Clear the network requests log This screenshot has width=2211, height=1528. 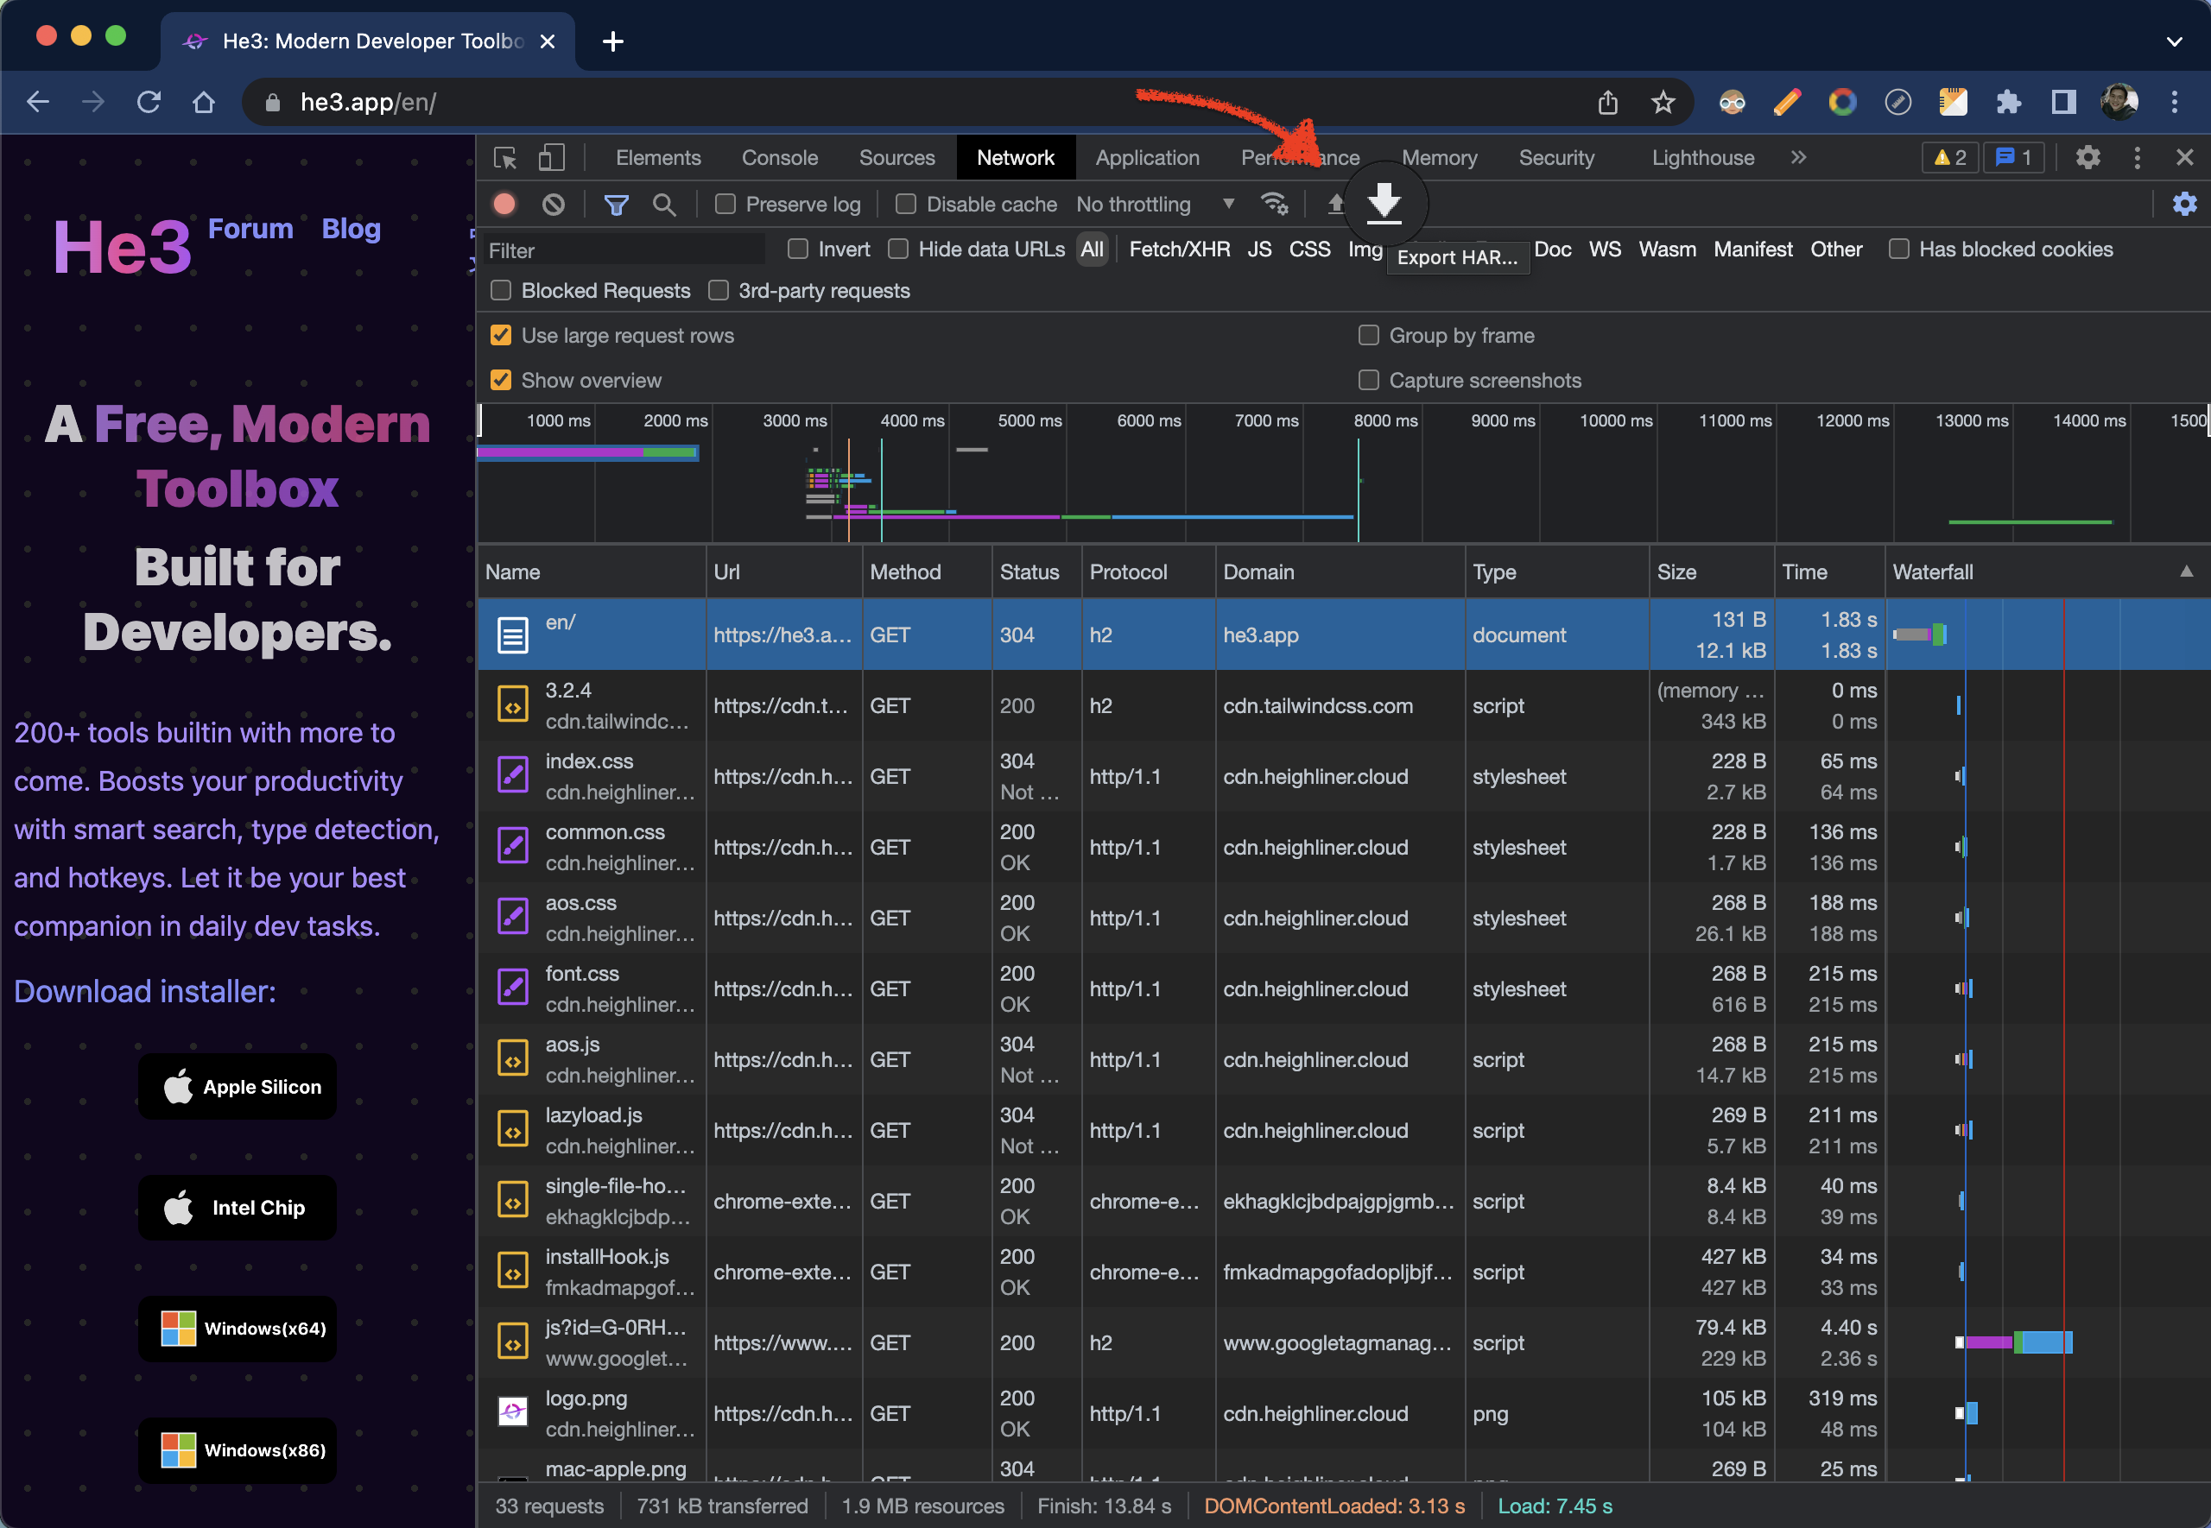pos(554,204)
